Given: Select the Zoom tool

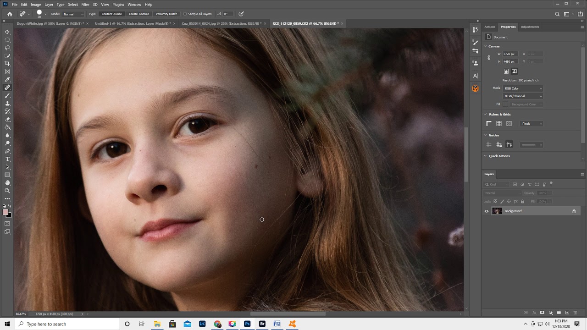Looking at the screenshot, I should click(7, 191).
